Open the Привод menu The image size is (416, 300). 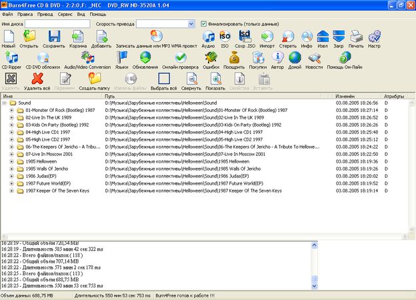(x=45, y=14)
